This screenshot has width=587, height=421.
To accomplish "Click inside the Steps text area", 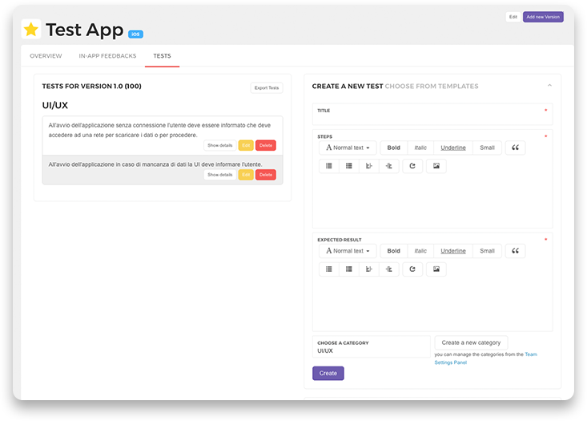I will click(x=432, y=200).
